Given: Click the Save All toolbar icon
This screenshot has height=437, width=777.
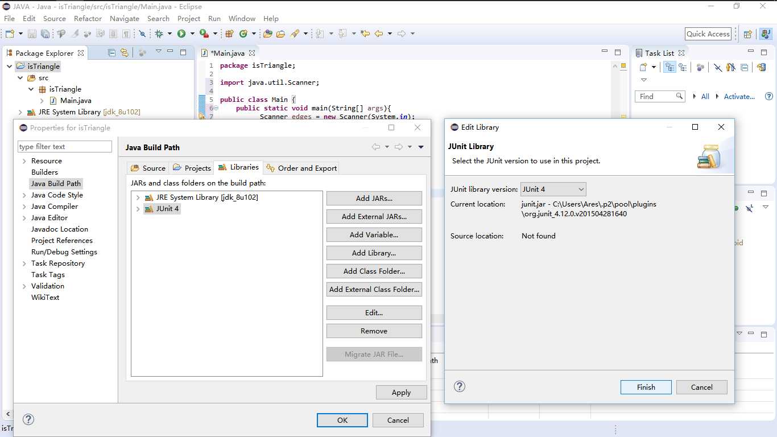Looking at the screenshot, I should point(46,34).
